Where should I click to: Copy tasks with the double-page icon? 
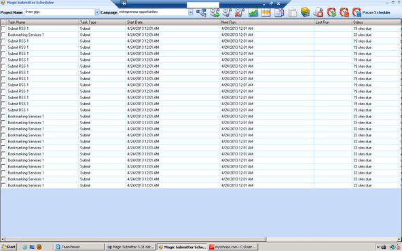[279, 12]
